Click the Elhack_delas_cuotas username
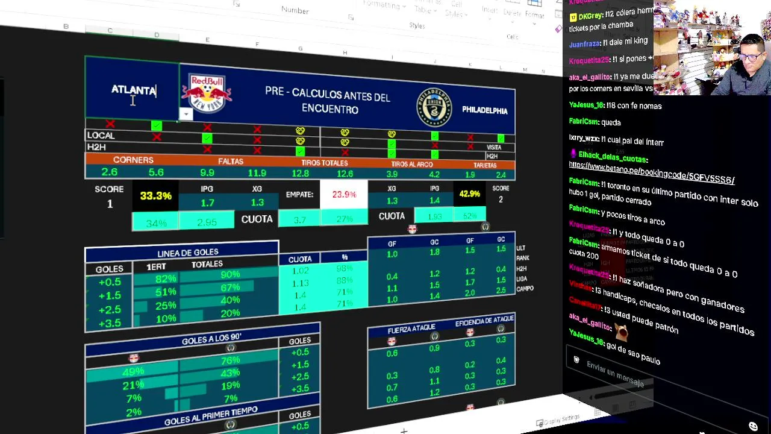The image size is (771, 434). pos(613,157)
